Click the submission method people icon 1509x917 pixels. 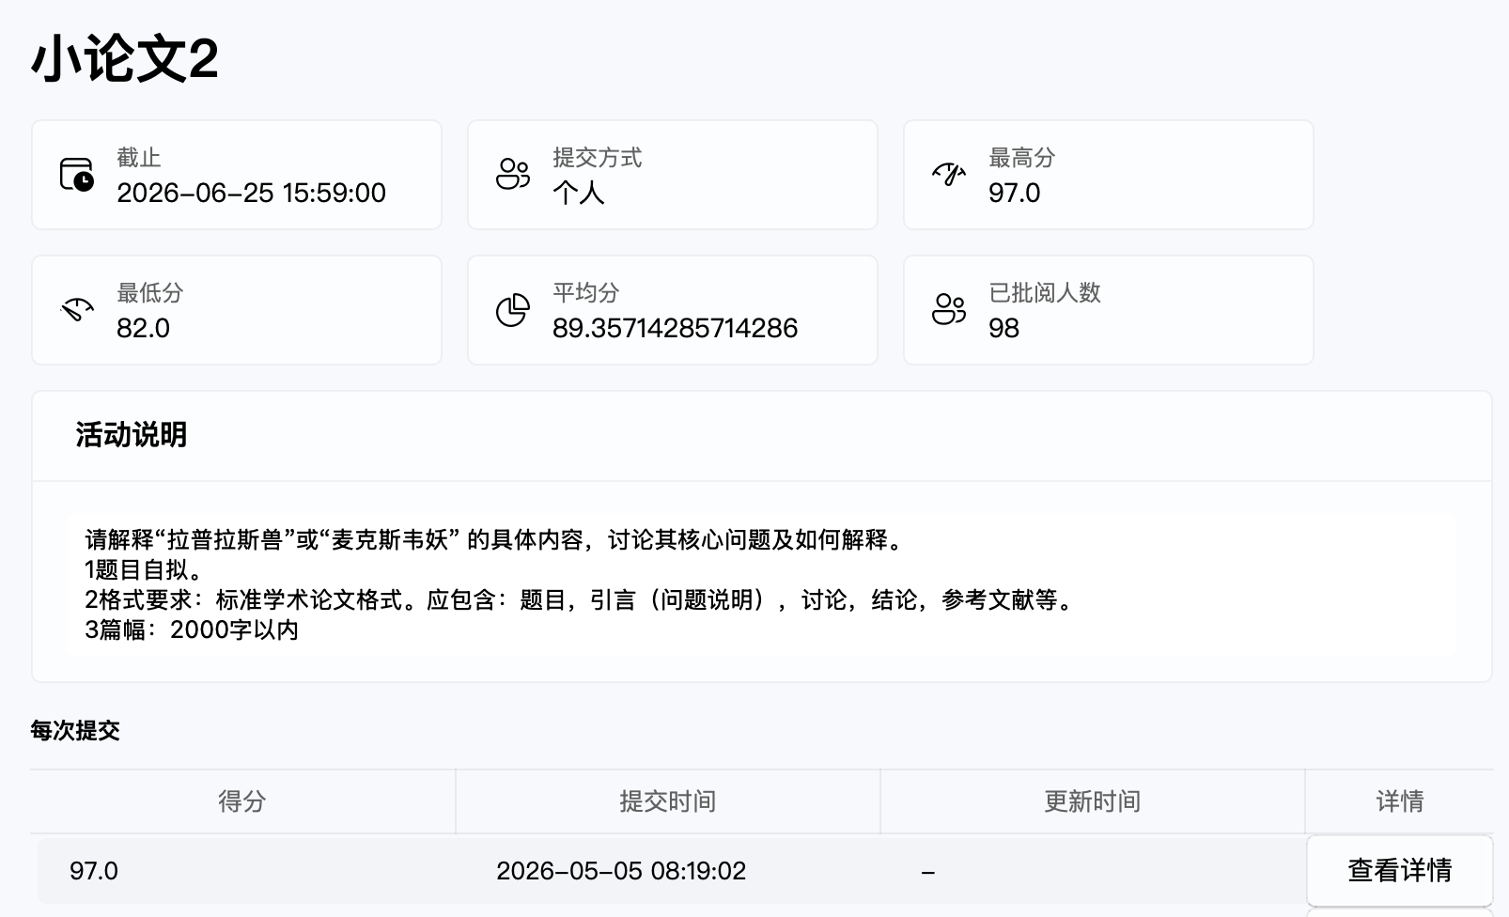pos(513,175)
